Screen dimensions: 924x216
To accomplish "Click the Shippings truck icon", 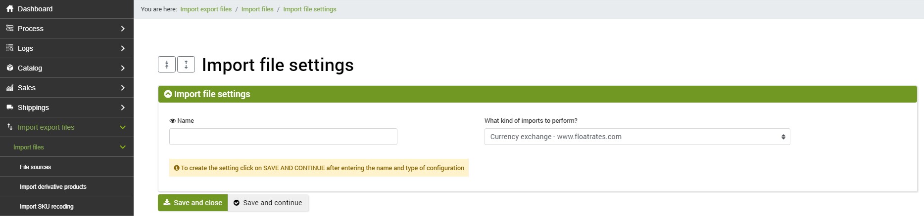I will [x=10, y=108].
